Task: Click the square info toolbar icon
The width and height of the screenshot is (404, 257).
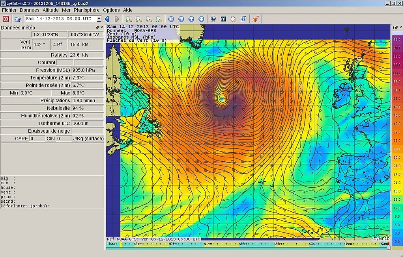Action: pos(243,19)
